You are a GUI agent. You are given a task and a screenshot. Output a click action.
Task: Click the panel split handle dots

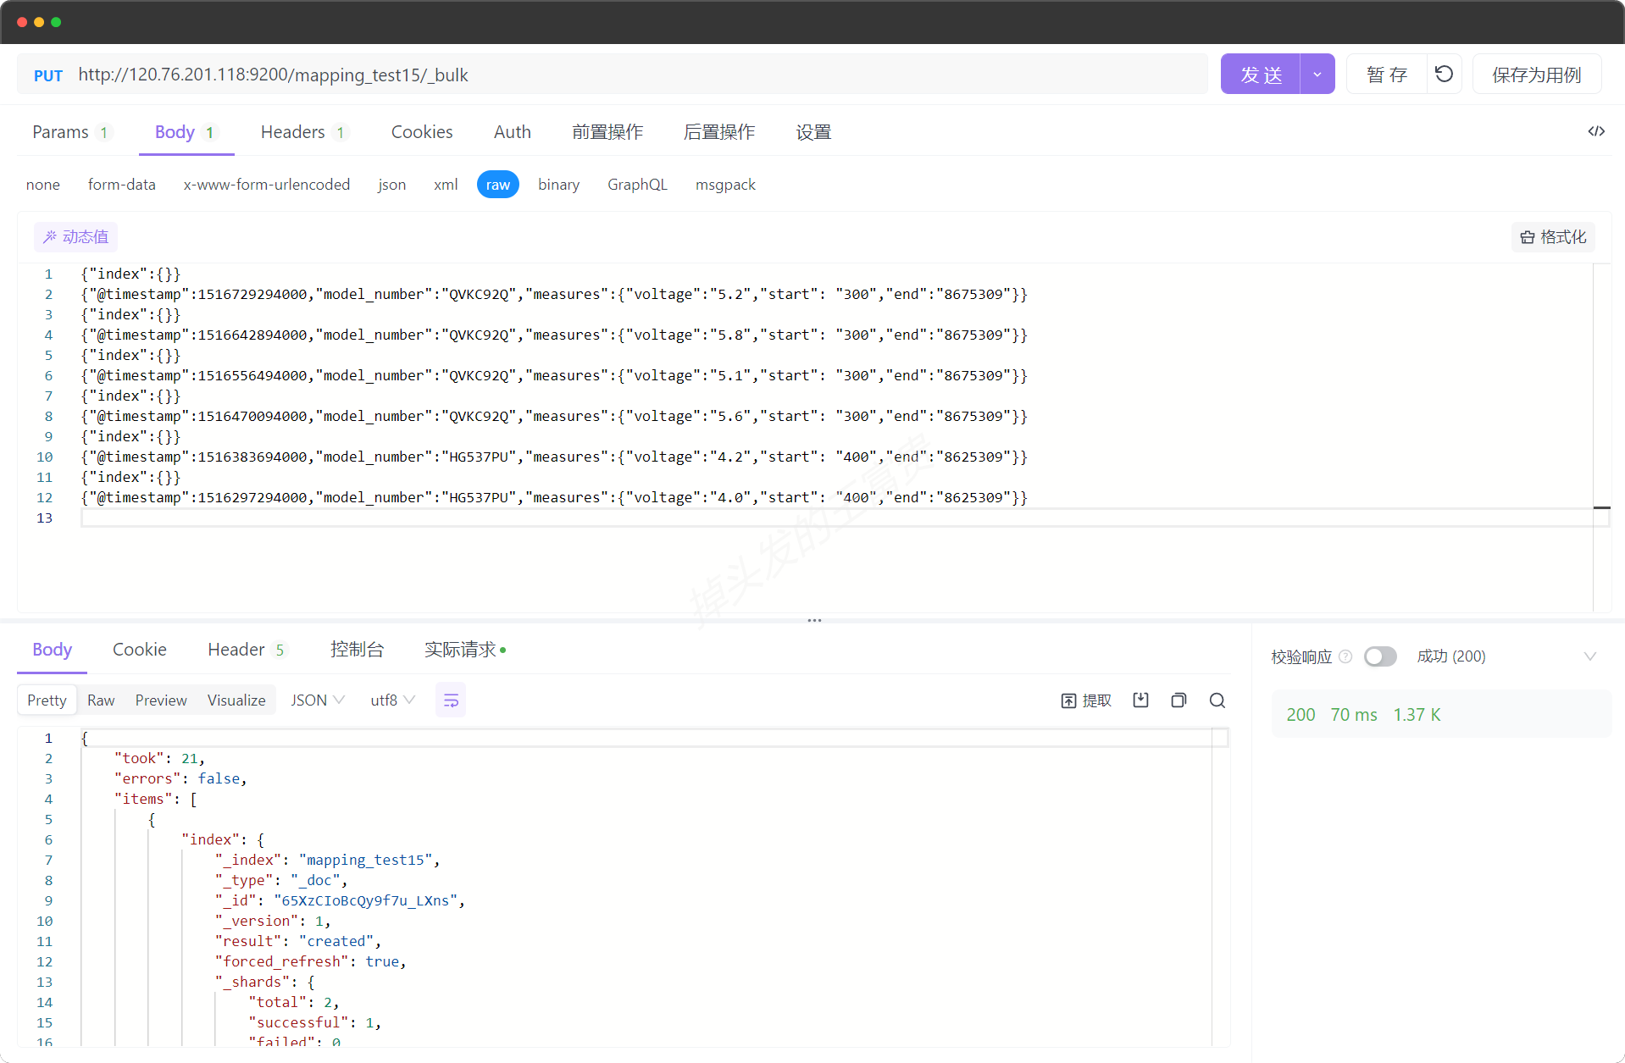(x=814, y=620)
